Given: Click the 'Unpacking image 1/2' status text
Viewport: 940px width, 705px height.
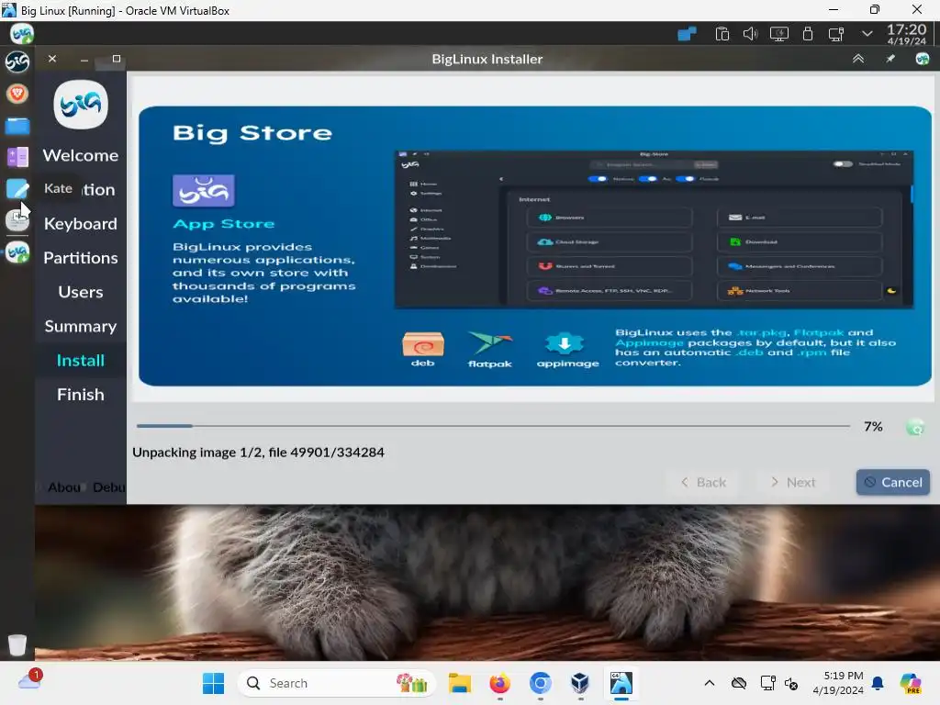Looking at the screenshot, I should [x=258, y=453].
